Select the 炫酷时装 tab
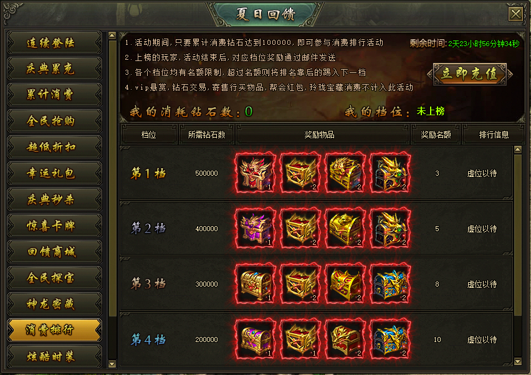Screen dimensions: 531x375 [54, 356]
